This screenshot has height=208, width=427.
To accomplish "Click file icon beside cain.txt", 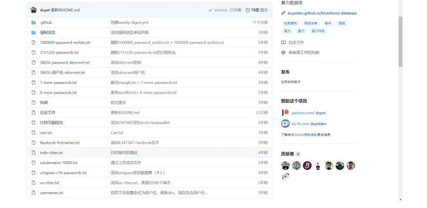I will 33,133.
